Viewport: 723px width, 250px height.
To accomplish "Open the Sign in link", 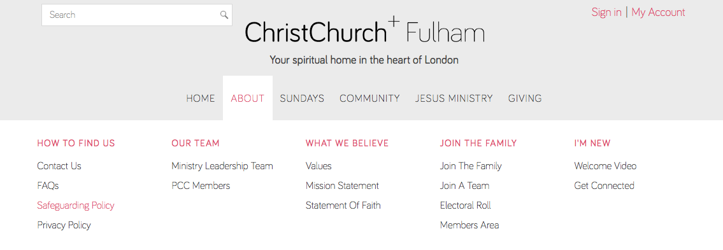I will click(x=606, y=13).
